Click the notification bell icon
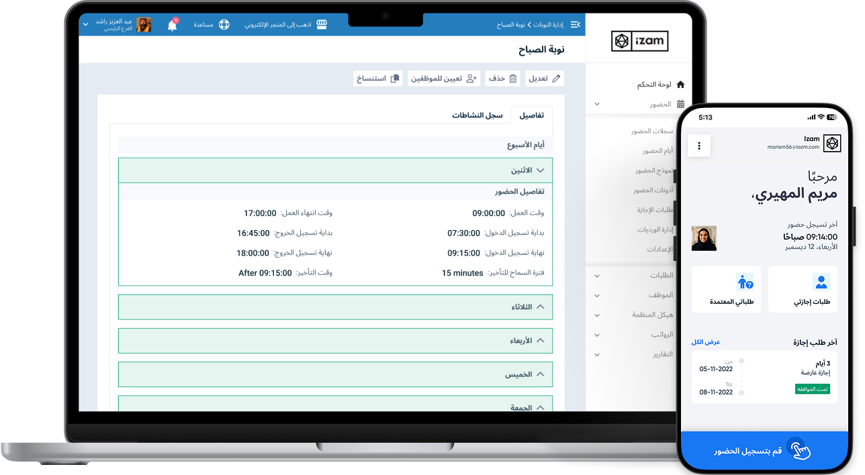The image size is (865, 475). click(172, 25)
